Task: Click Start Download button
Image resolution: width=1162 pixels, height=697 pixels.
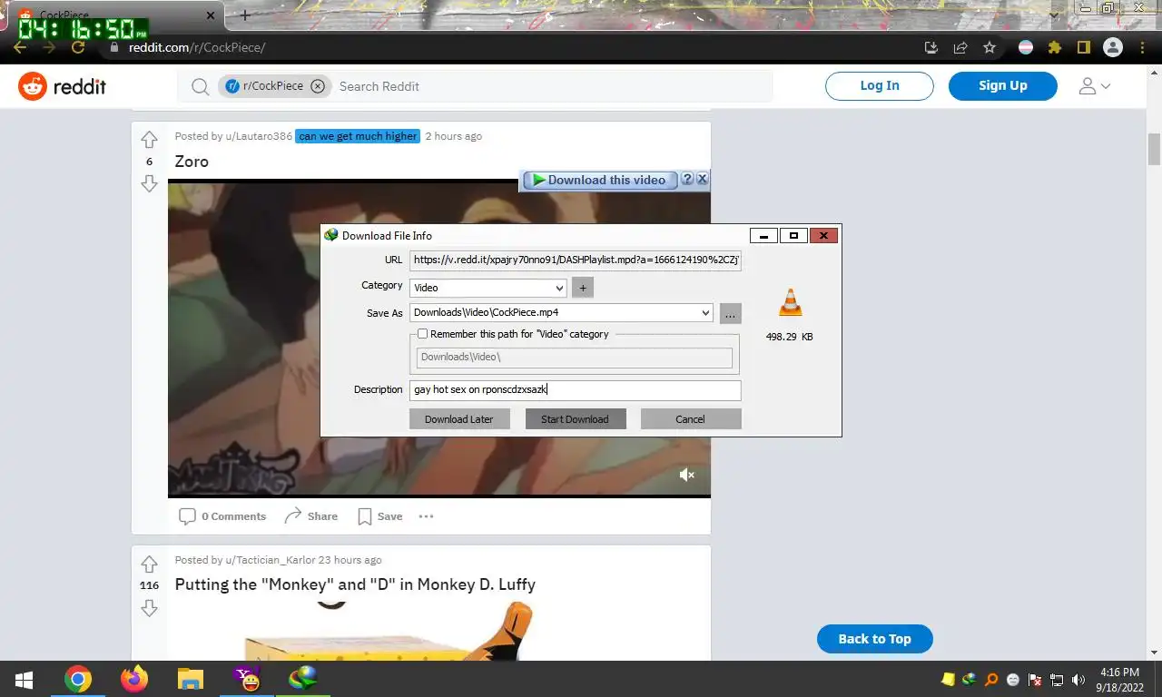Action: point(575,418)
